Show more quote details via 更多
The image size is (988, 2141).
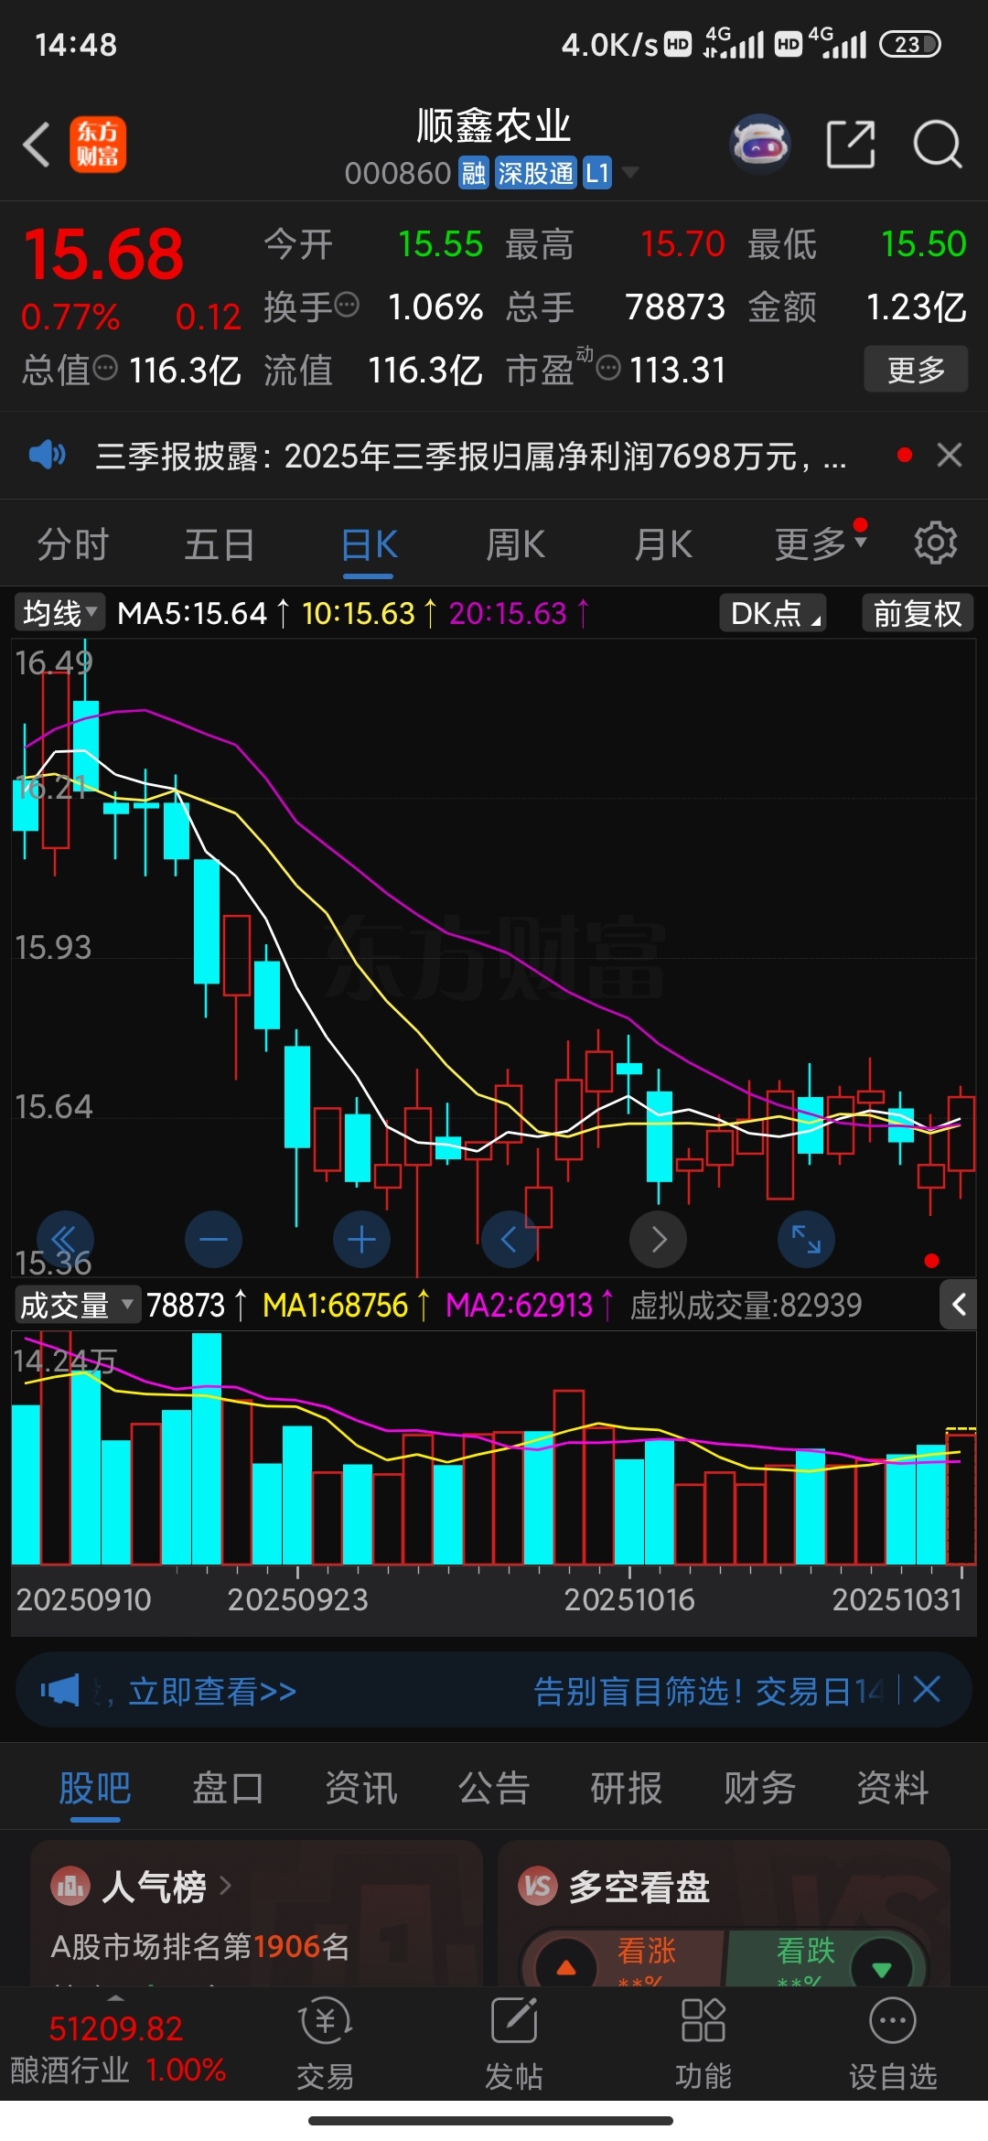(916, 370)
